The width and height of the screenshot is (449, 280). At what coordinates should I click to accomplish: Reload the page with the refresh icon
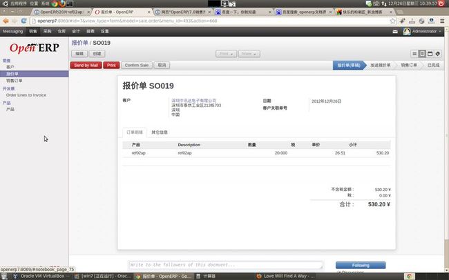tap(23, 21)
